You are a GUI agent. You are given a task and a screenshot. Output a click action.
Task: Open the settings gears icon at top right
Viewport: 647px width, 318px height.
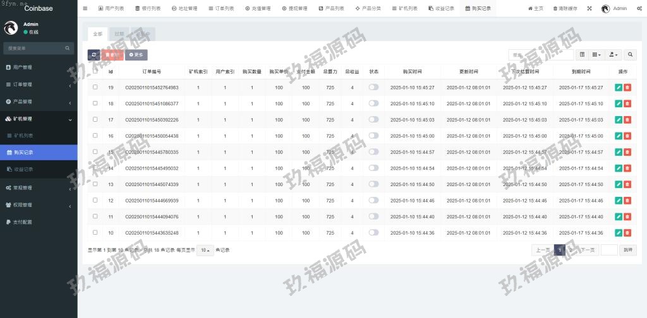[639, 9]
